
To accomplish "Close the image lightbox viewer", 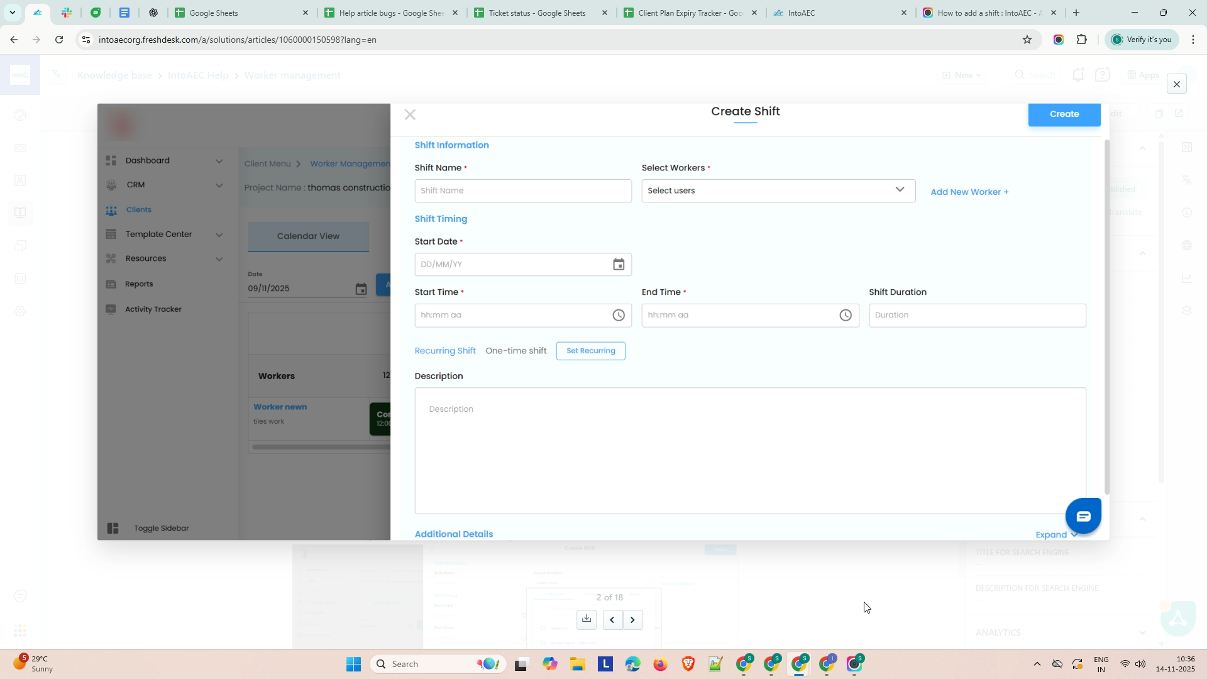I will point(1176,84).
